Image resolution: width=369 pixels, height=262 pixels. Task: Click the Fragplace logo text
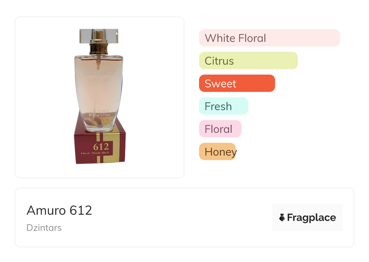(x=311, y=217)
